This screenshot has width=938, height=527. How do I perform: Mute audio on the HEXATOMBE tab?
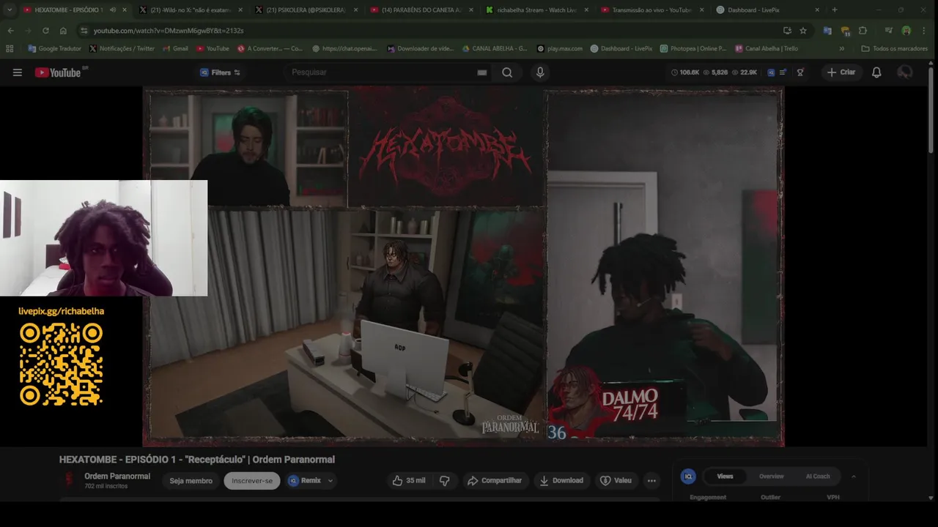pyautogui.click(x=112, y=10)
